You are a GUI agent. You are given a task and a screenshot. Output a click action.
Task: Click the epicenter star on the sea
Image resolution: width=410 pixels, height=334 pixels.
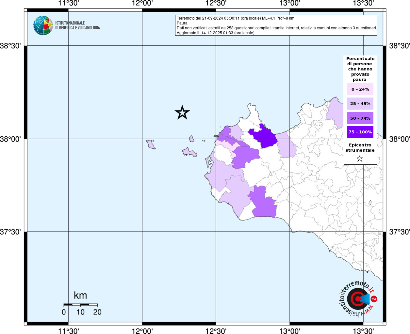182,113
